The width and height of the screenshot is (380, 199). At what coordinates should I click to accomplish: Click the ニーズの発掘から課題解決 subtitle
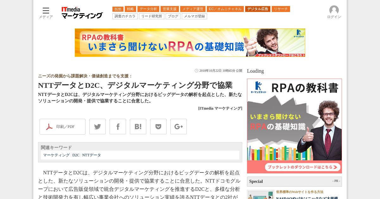tap(85, 76)
